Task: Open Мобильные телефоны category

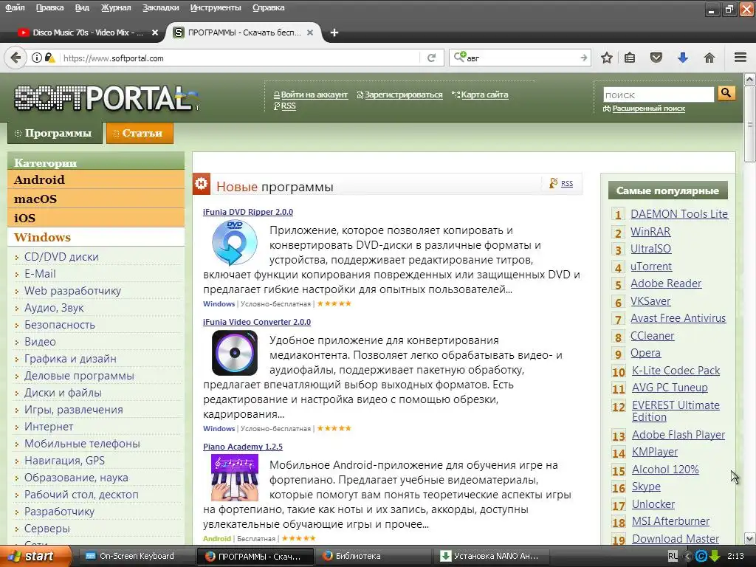Action: (82, 444)
